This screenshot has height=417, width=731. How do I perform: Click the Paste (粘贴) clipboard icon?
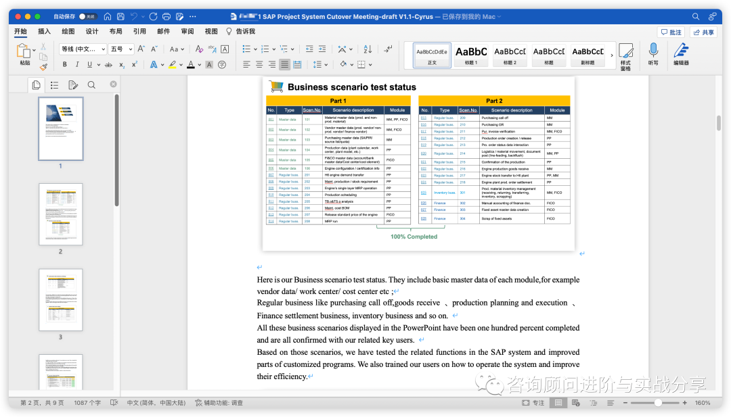pyautogui.click(x=22, y=50)
